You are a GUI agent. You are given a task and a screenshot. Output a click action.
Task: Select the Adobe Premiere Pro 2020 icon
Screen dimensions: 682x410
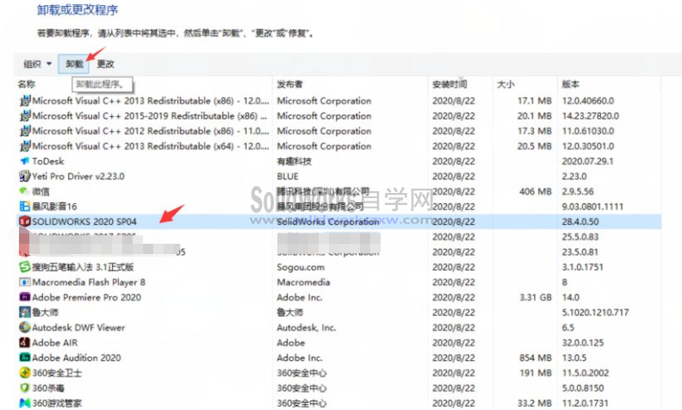[24, 297]
